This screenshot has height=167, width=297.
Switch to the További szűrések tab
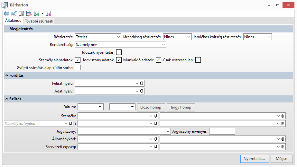[39, 21]
